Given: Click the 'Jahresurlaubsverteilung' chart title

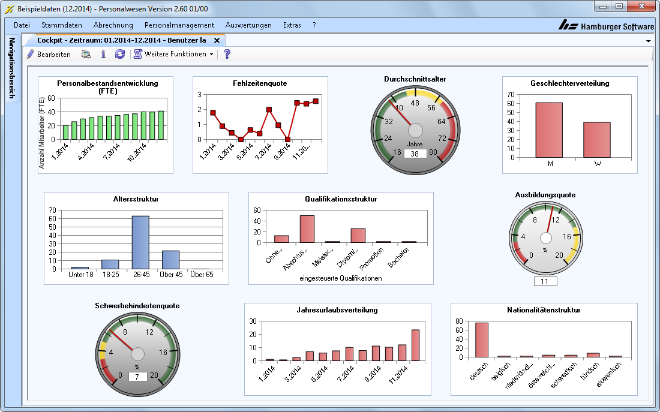Looking at the screenshot, I should point(337,310).
